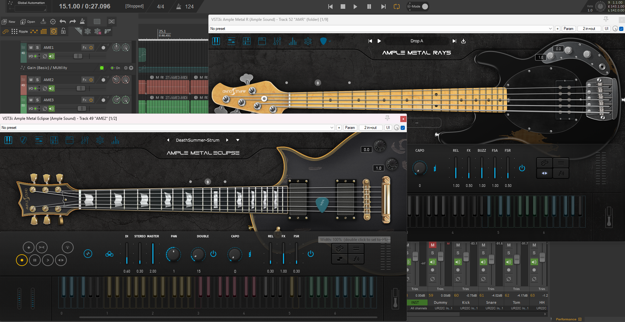
Task: Click the unfreeze snowflake with red X
Action: tap(97, 31)
